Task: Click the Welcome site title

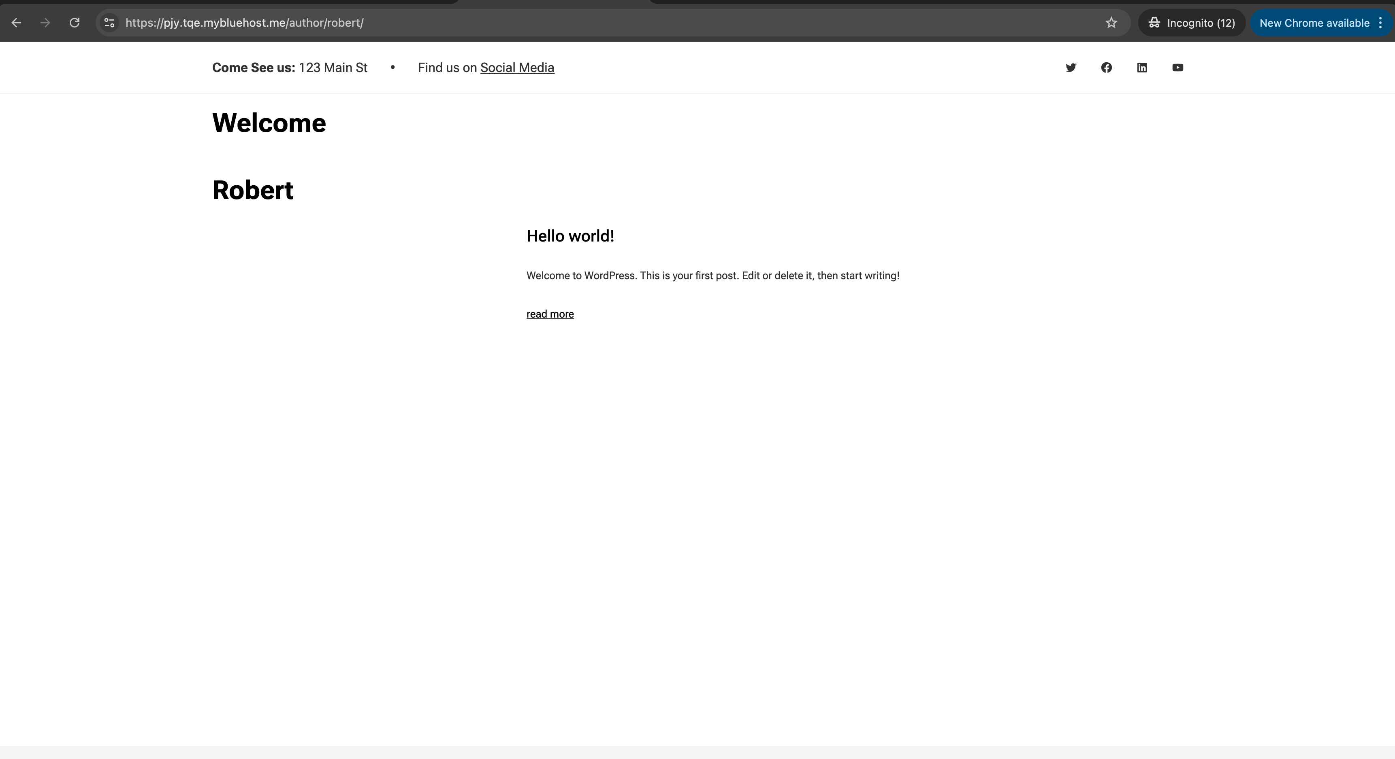Action: pos(269,123)
